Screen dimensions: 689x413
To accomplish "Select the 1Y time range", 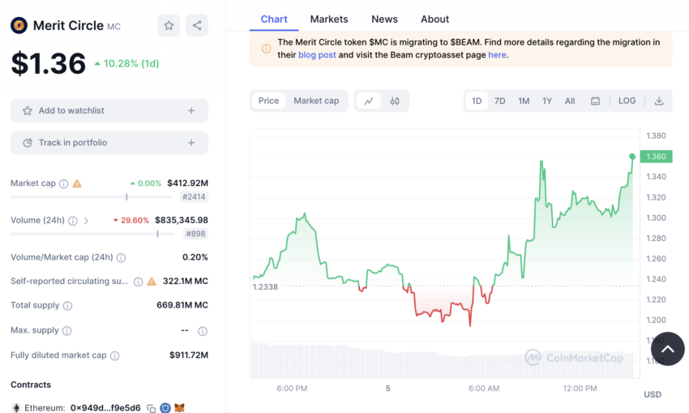I will point(547,101).
